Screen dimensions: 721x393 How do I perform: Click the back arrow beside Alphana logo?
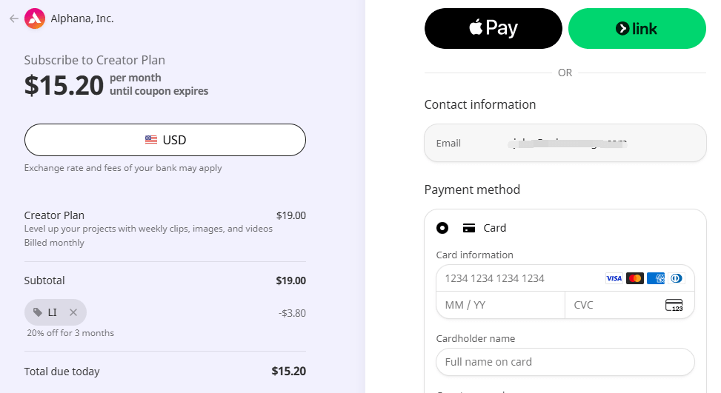(x=14, y=19)
